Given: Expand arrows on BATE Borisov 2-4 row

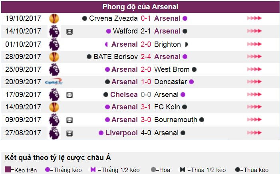Looking at the screenshot, I should (254, 57).
